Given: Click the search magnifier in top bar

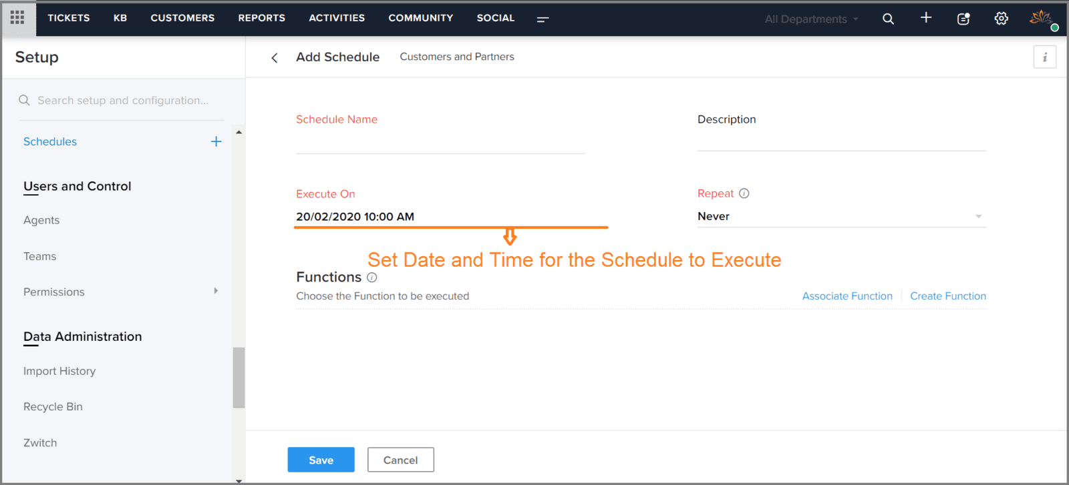Looking at the screenshot, I should (x=888, y=19).
